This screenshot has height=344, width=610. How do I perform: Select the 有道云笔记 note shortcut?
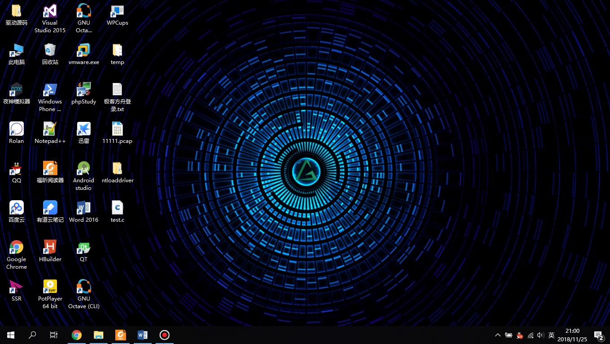click(x=50, y=208)
